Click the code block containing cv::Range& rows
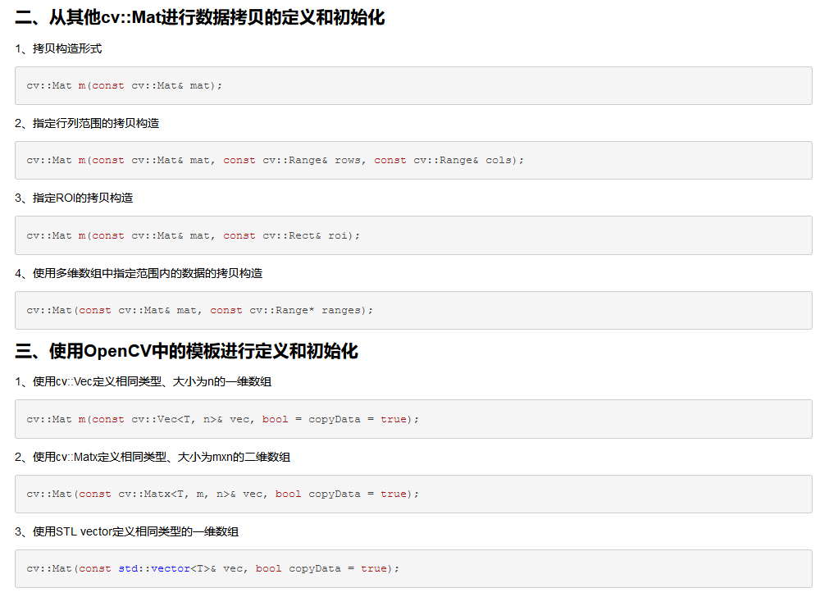 click(410, 160)
